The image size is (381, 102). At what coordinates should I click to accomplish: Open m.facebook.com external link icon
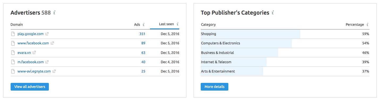click(47, 62)
